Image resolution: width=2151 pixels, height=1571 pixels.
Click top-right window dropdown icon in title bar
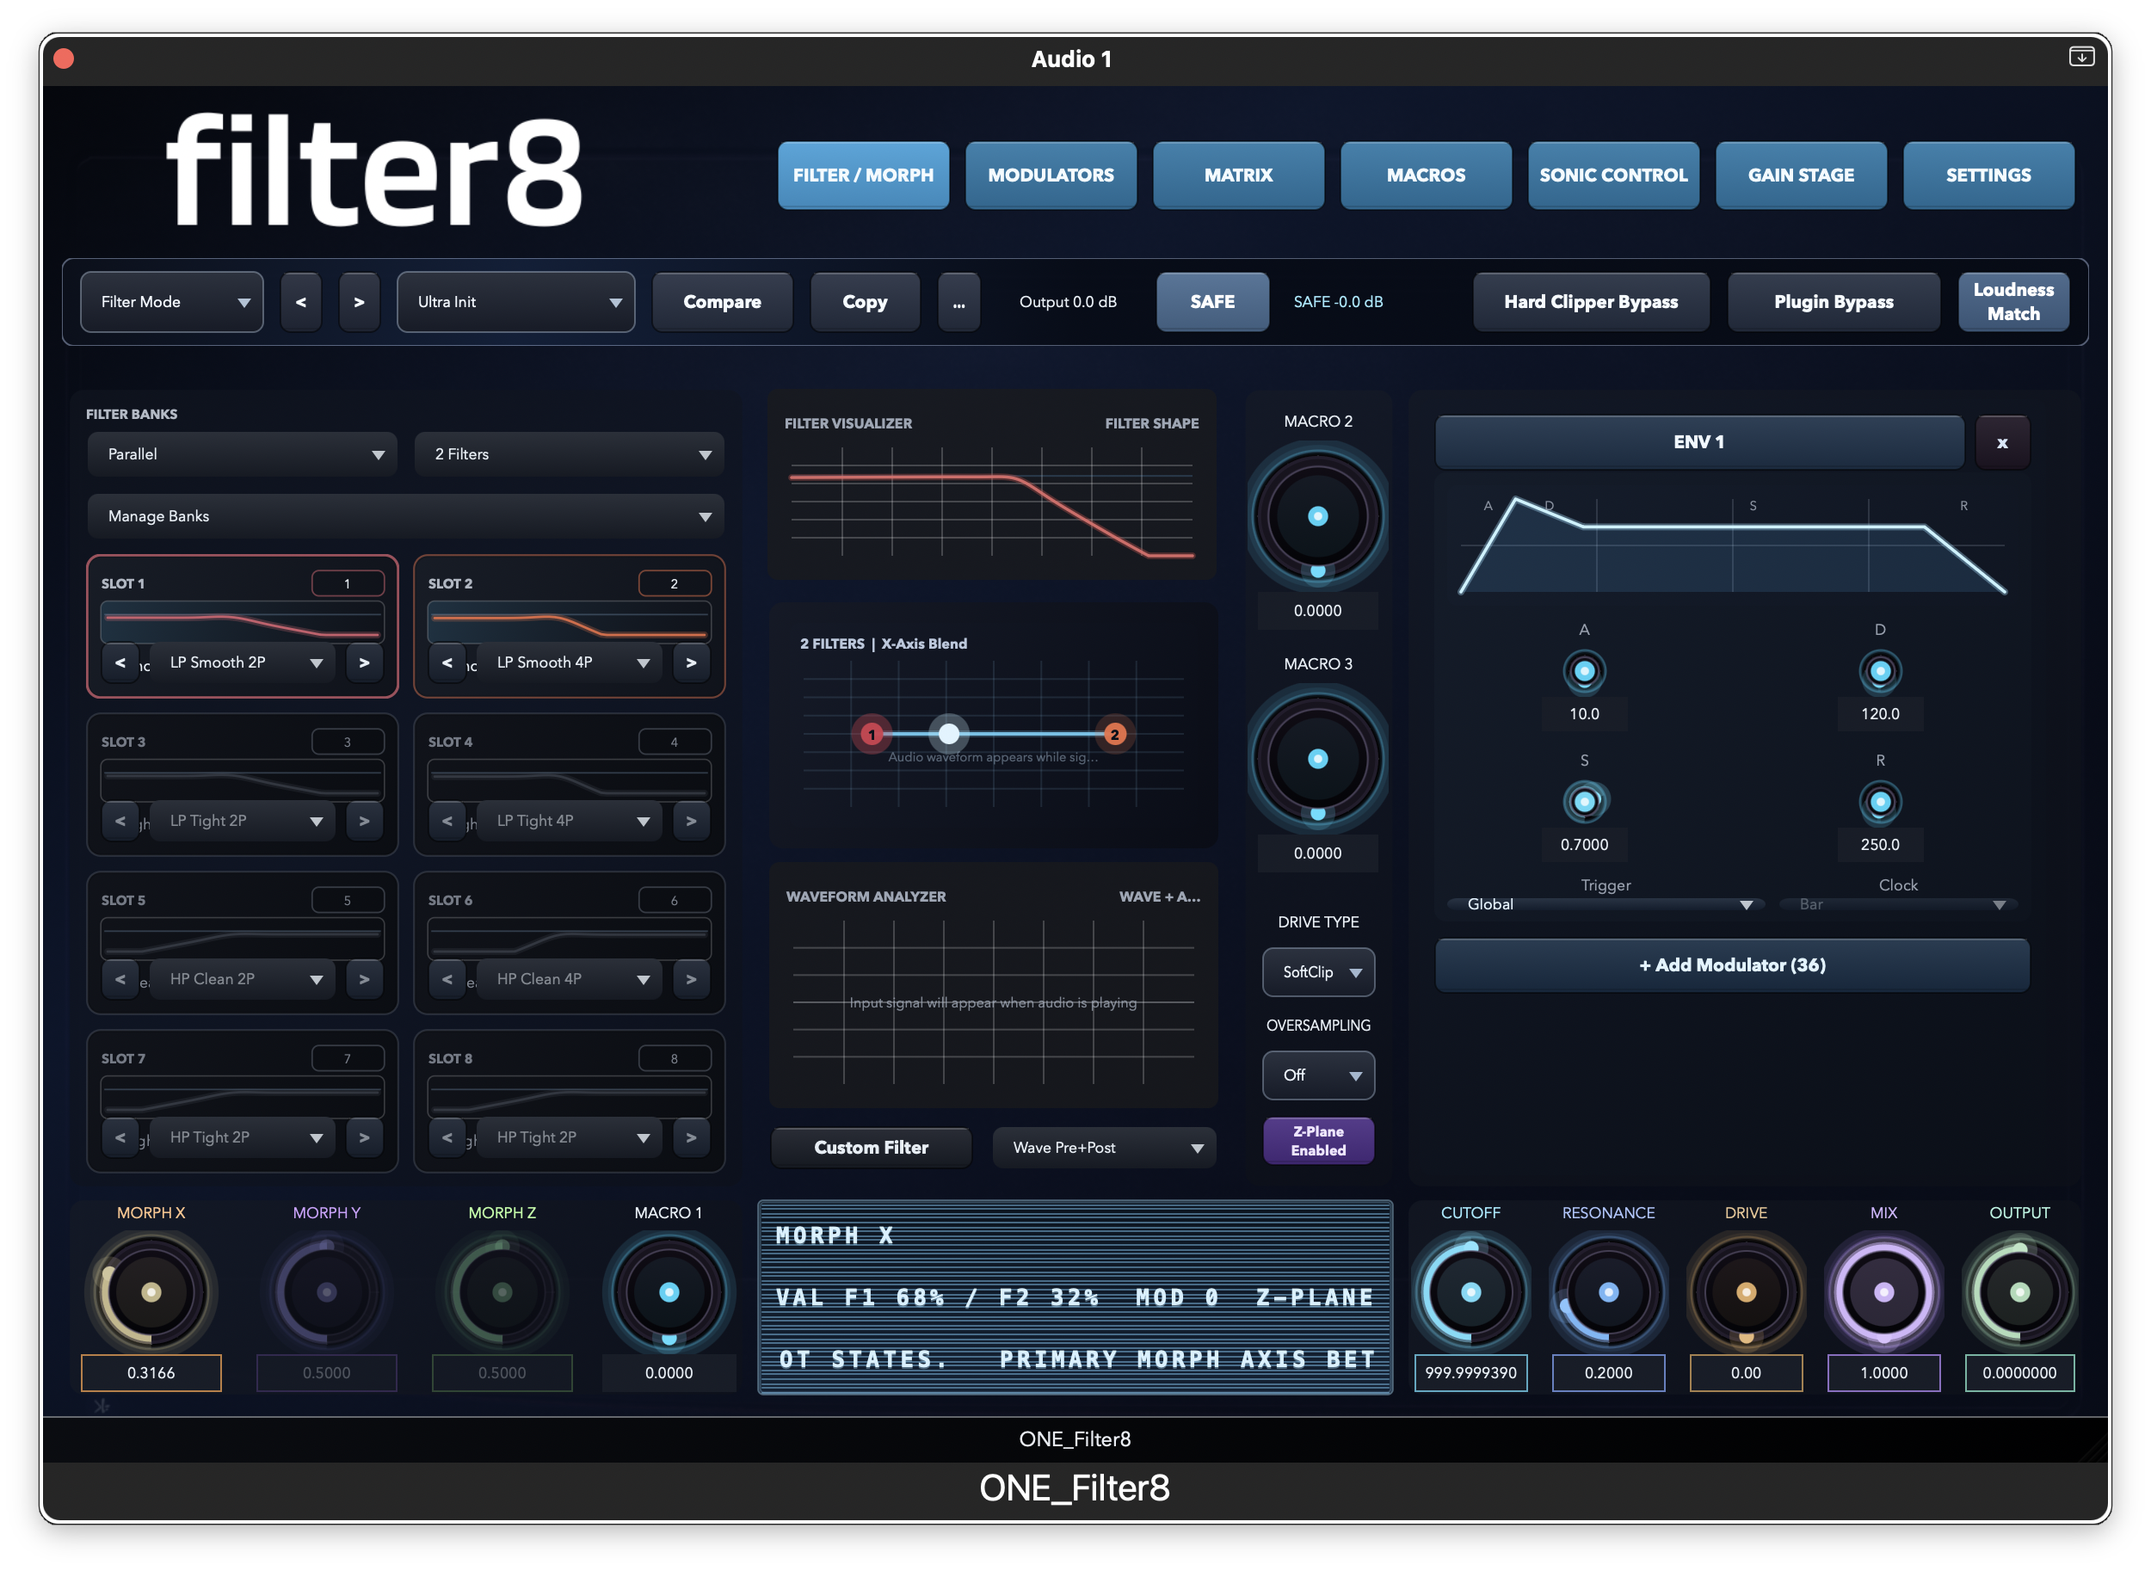pos(2080,57)
